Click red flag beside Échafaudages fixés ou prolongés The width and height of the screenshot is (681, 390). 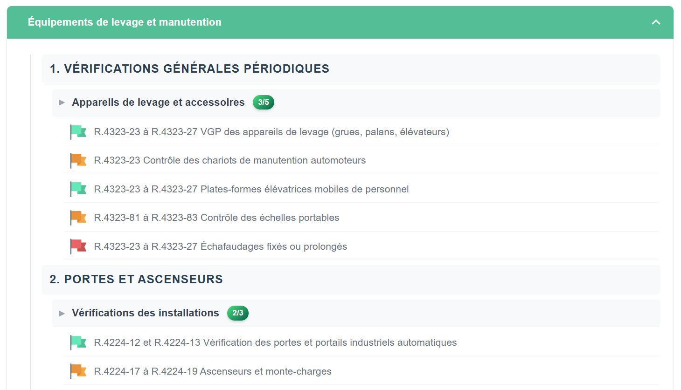(78, 246)
